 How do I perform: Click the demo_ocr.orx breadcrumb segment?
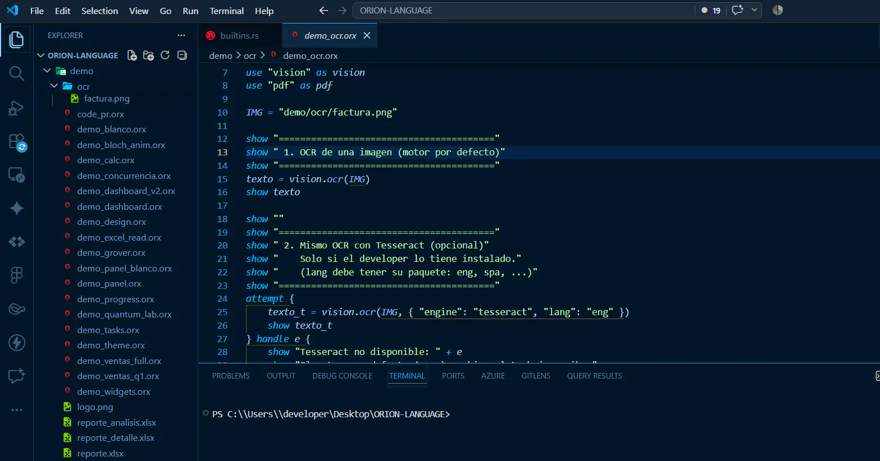[x=310, y=56]
